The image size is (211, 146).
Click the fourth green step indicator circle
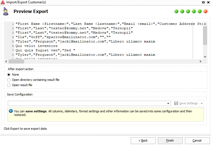click(194, 11)
